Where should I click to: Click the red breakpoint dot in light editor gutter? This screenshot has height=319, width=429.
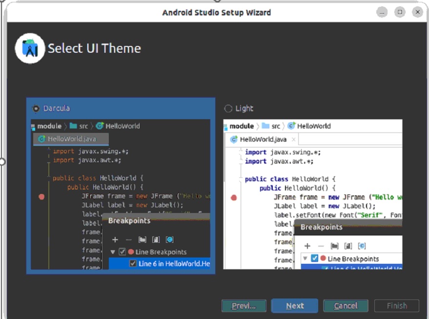click(x=234, y=197)
